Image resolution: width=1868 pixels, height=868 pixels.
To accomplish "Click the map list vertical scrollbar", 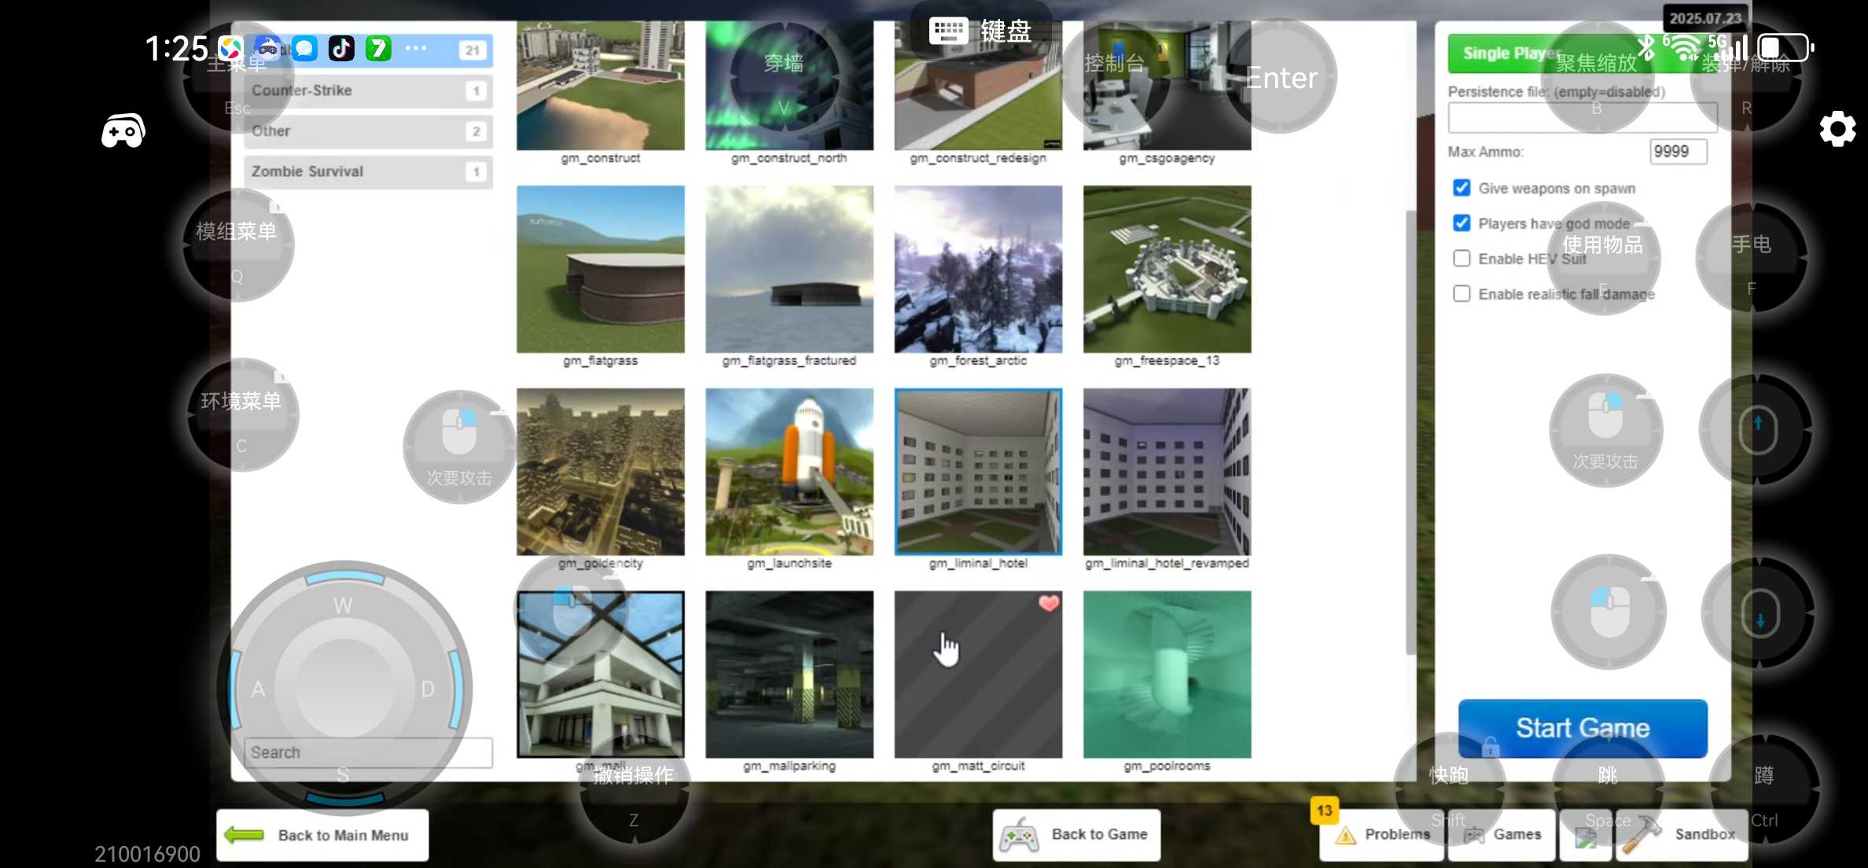I will click(1410, 432).
